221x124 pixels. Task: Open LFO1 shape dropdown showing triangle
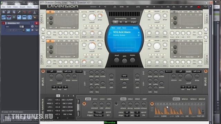tap(99, 112)
